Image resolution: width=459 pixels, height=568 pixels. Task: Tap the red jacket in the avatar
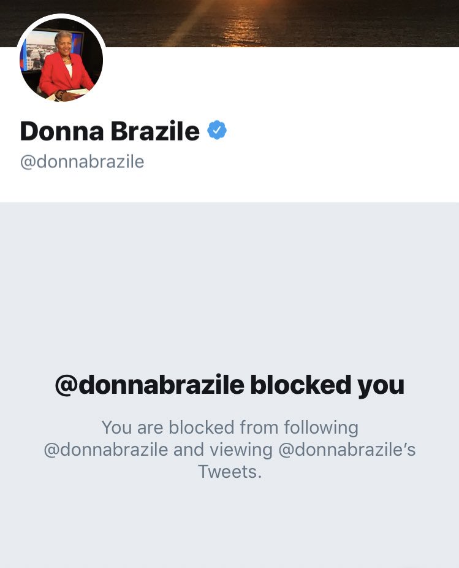point(65,74)
